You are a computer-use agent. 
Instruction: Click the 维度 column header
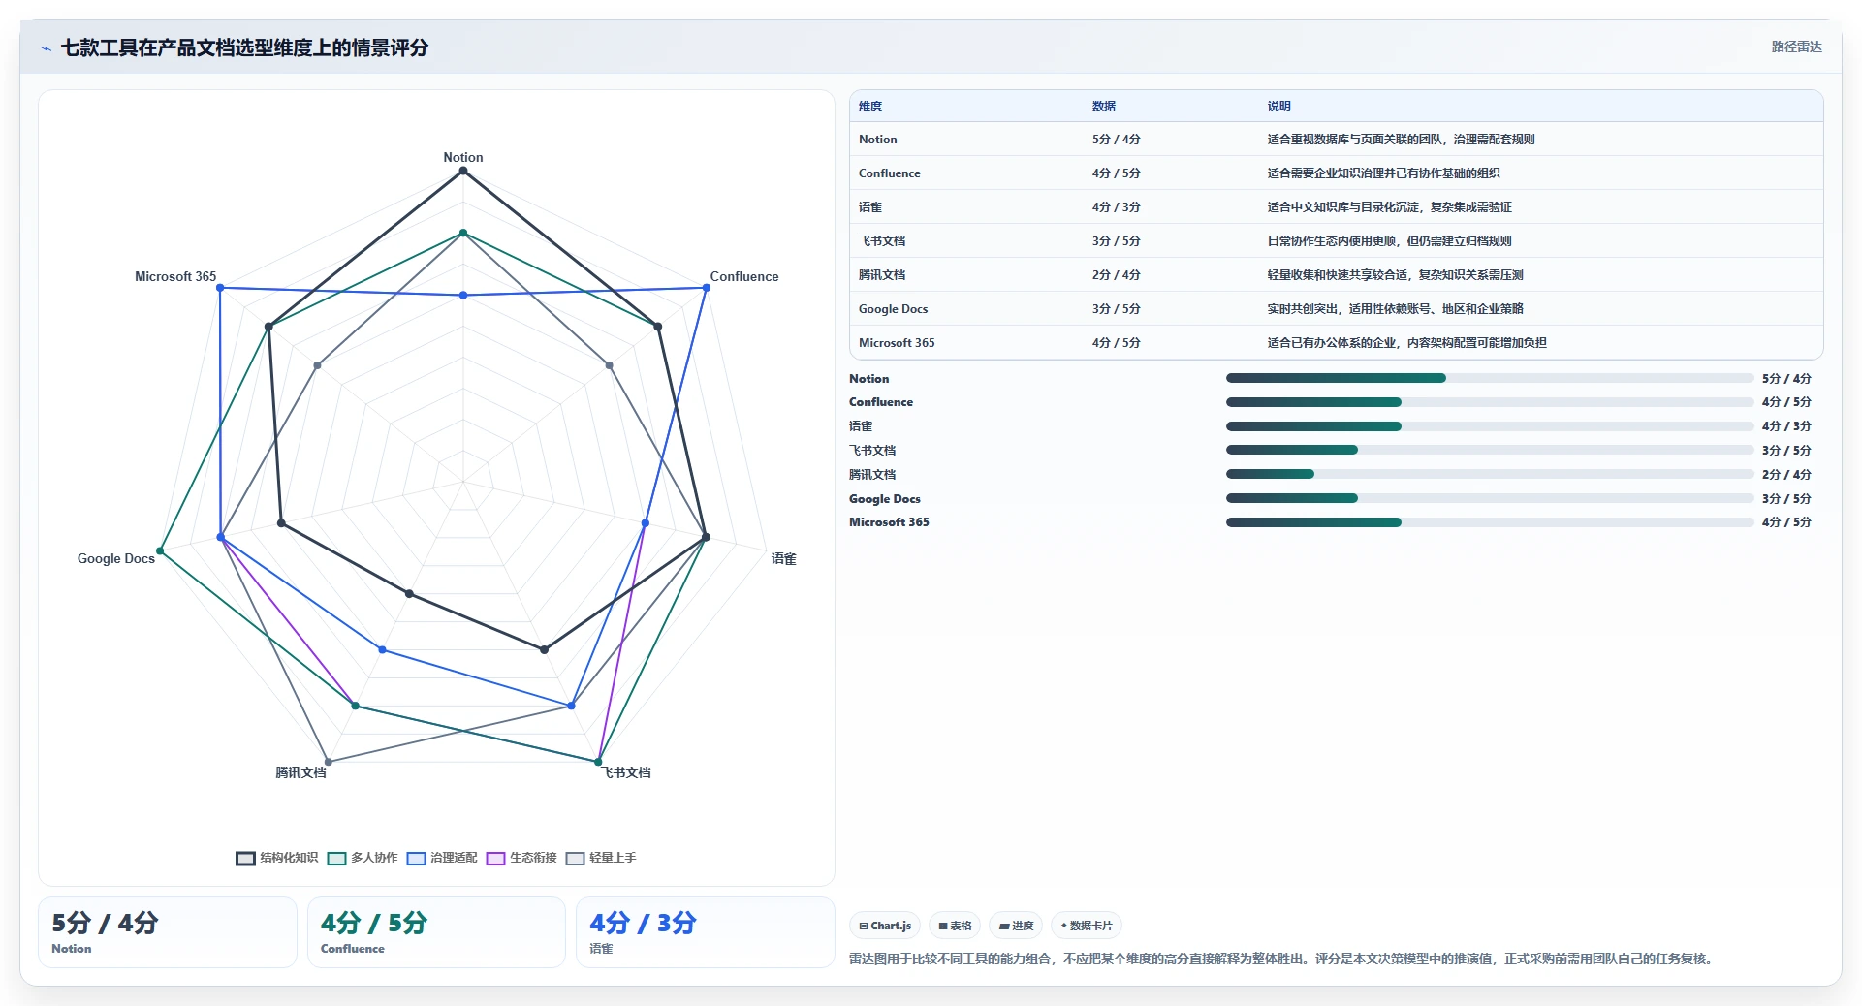(870, 107)
